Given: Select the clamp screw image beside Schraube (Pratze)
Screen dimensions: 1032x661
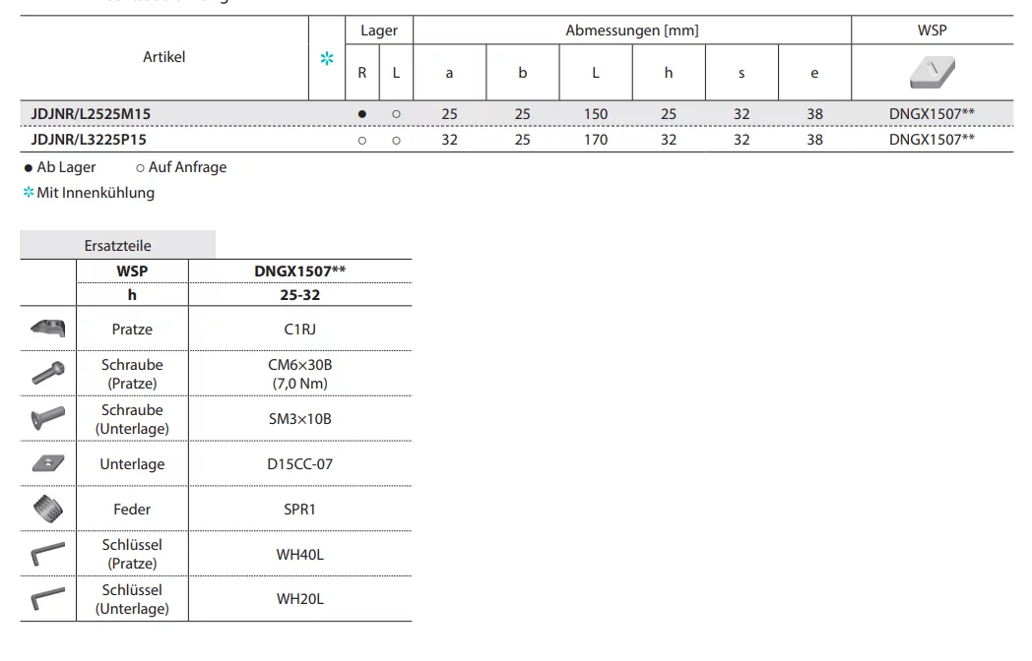Looking at the screenshot, I should click(x=47, y=373).
